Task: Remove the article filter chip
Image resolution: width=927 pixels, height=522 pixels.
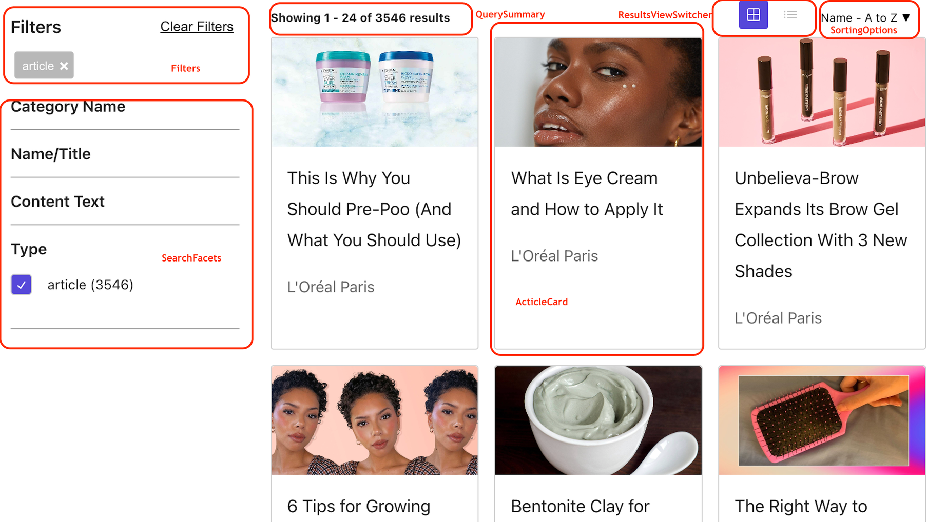Action: point(64,66)
